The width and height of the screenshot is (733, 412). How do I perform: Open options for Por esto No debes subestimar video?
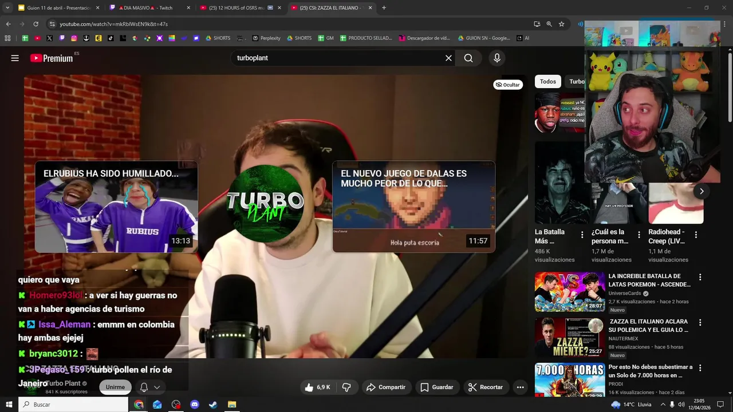[700, 368]
